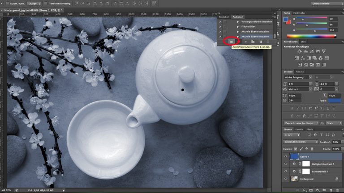Switch to the Protokoll tab
The image size is (344, 193).
click(x=224, y=17)
